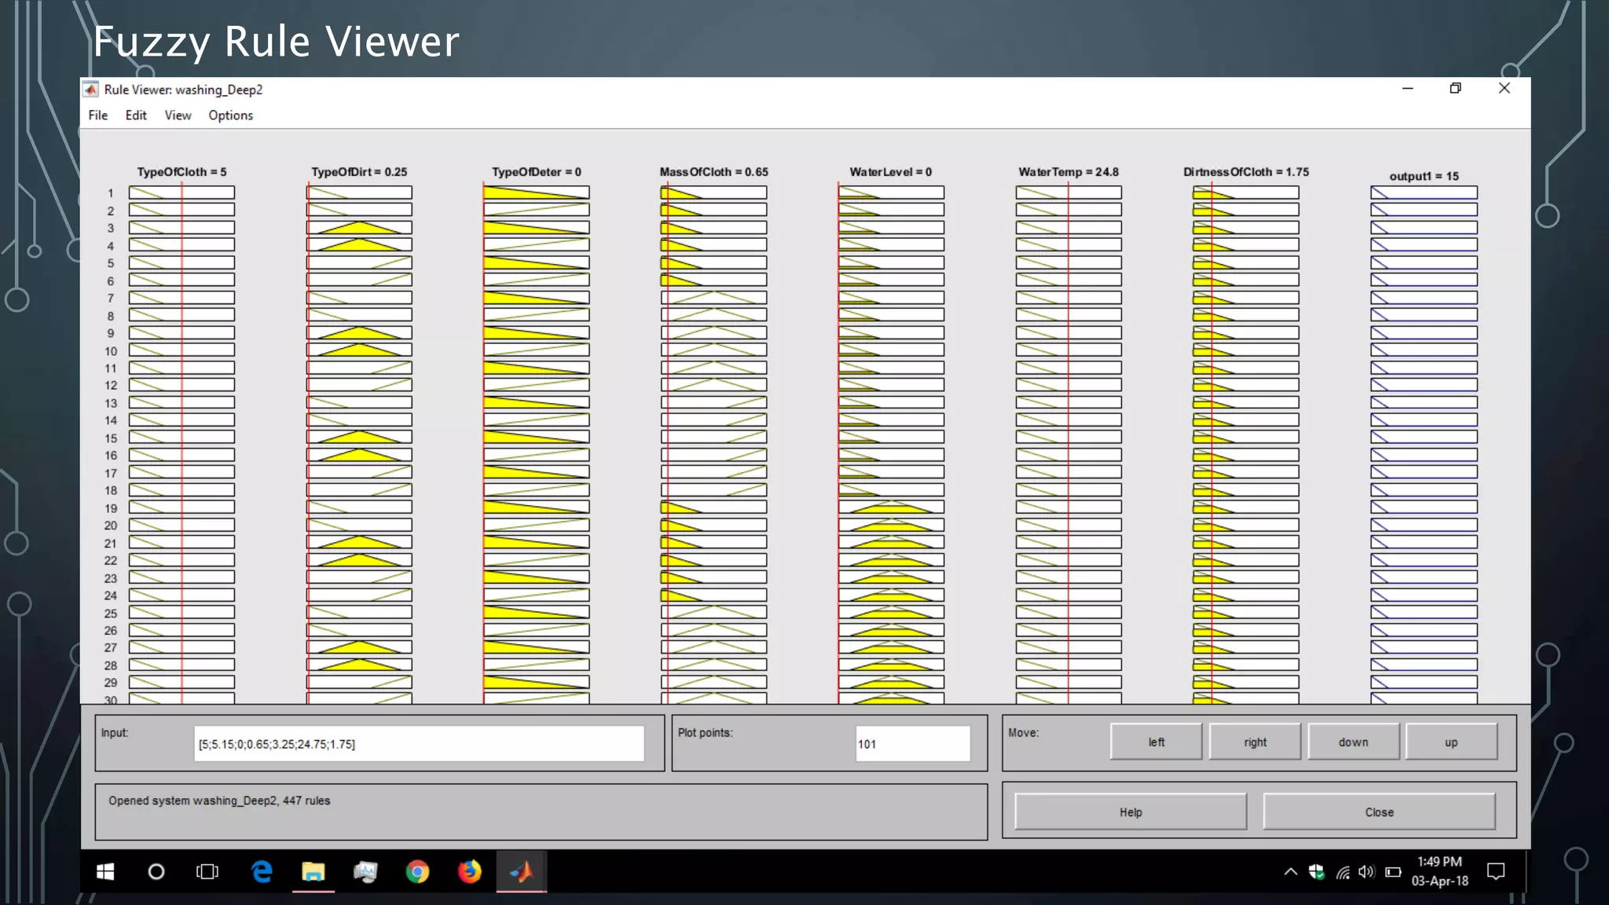This screenshot has height=905, width=1609.
Task: Click the 'DirtnessOfCloth = 1.75' header
Action: tap(1246, 172)
